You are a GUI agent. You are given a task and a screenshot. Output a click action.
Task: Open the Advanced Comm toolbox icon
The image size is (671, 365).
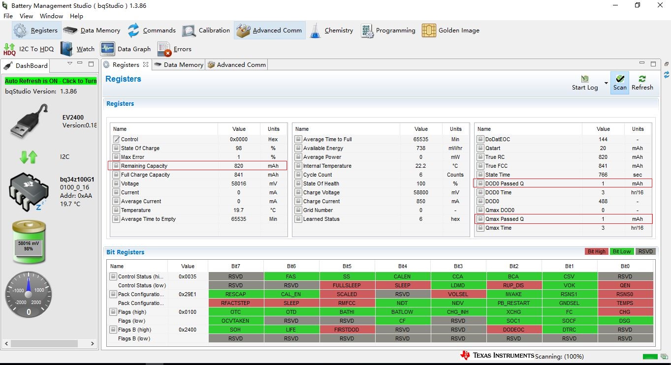pyautogui.click(x=243, y=30)
